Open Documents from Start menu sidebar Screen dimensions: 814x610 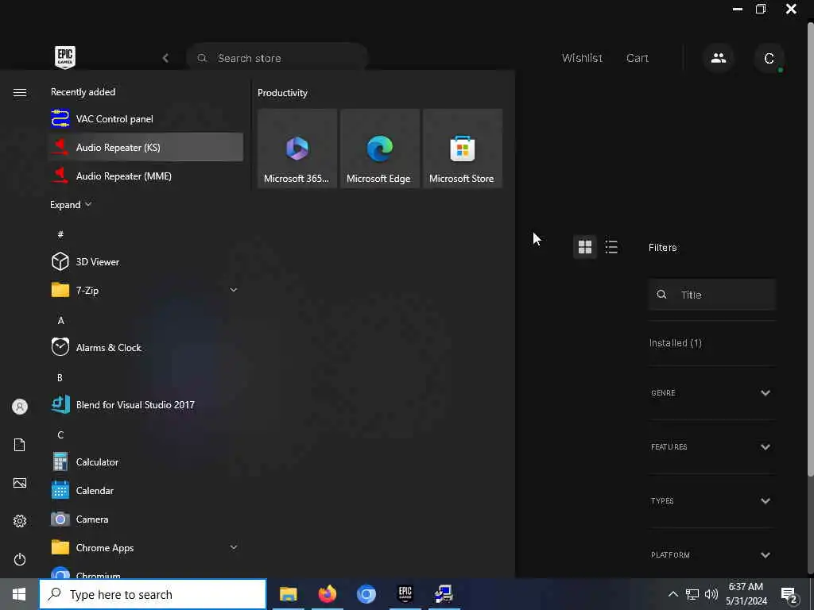tap(20, 445)
